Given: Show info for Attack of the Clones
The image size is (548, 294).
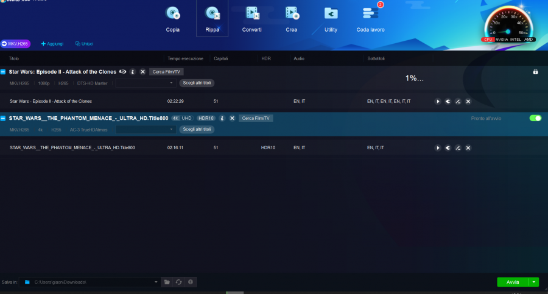Looking at the screenshot, I should (133, 72).
